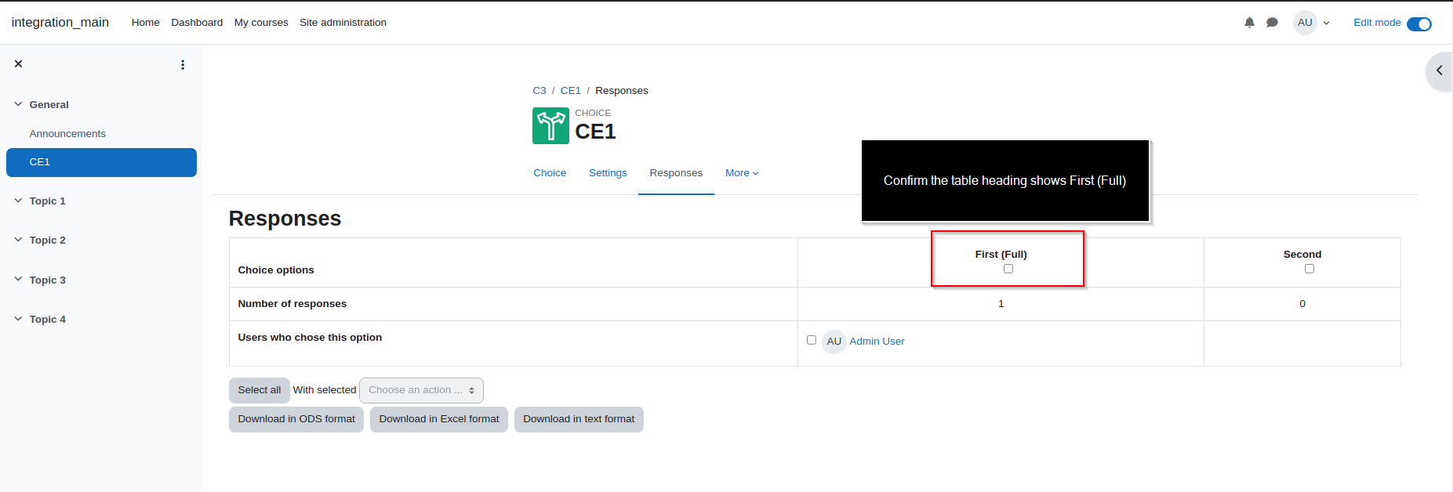Expand Topic 4 section chevron

point(18,319)
